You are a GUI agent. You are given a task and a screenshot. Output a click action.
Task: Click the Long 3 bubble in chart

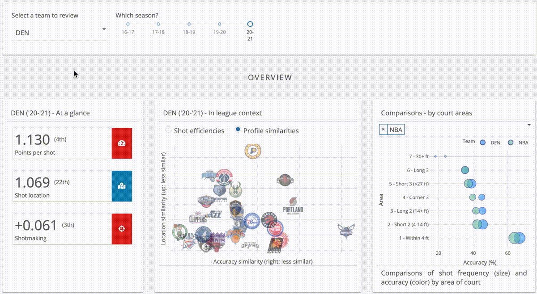(465, 170)
